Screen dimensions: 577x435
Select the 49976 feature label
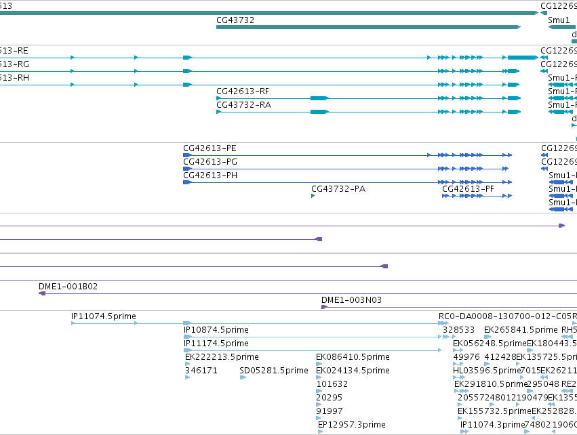coord(466,357)
